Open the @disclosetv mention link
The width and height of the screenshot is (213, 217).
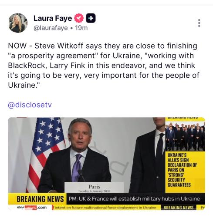point(30,105)
